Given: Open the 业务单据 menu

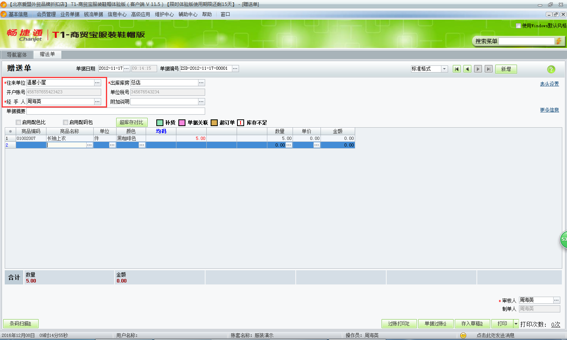Looking at the screenshot, I should (70, 14).
